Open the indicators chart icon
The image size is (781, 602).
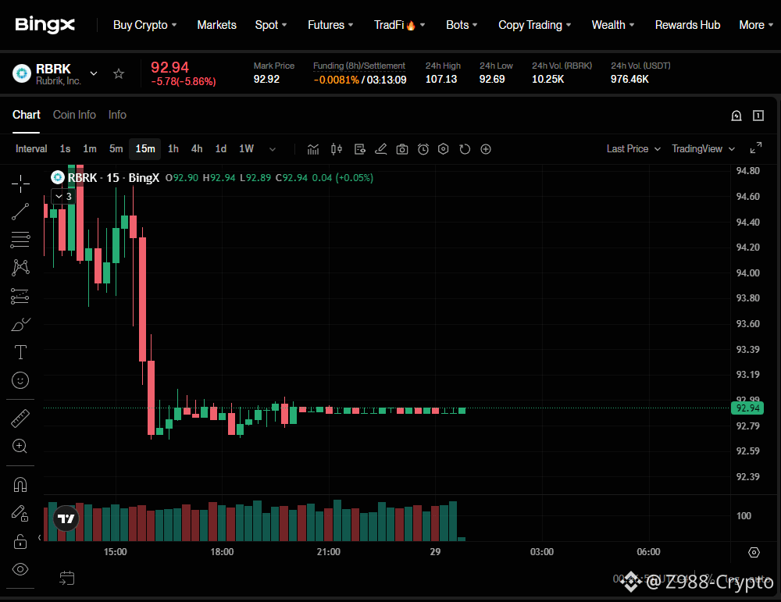(313, 149)
